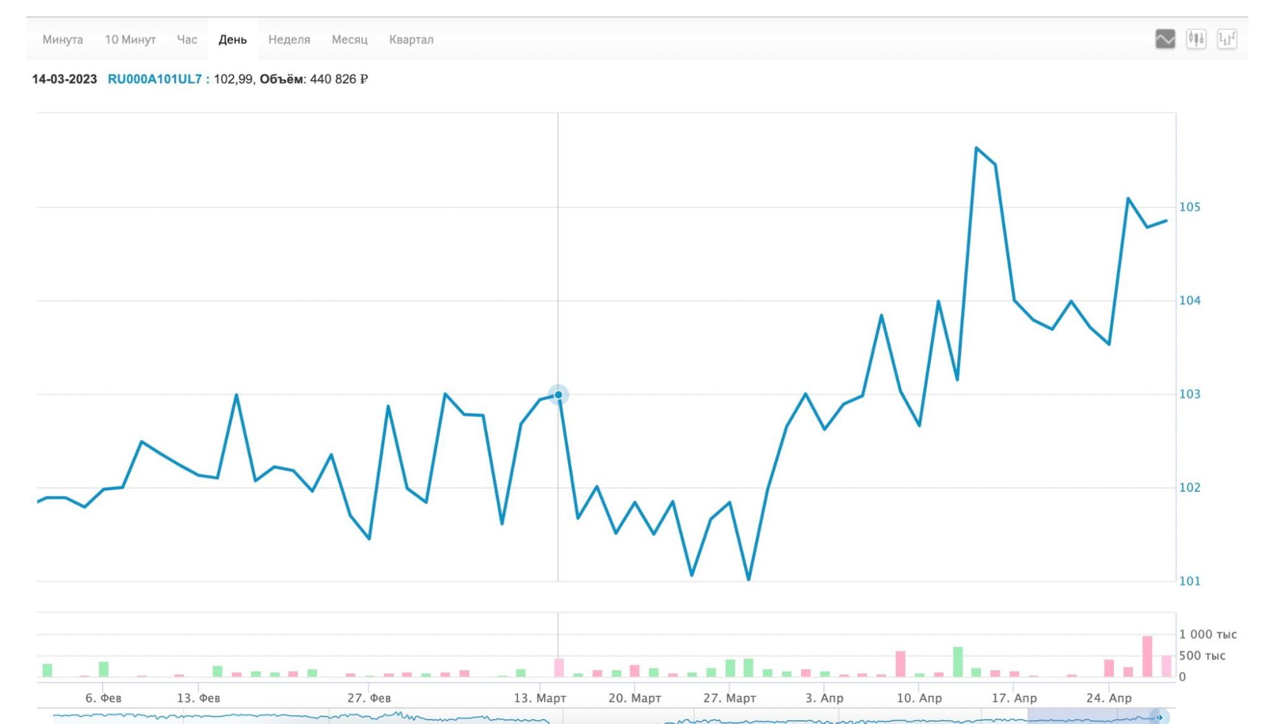This screenshot has height=724, width=1266.
Task: Select the Минута interval tab
Action: pos(63,39)
